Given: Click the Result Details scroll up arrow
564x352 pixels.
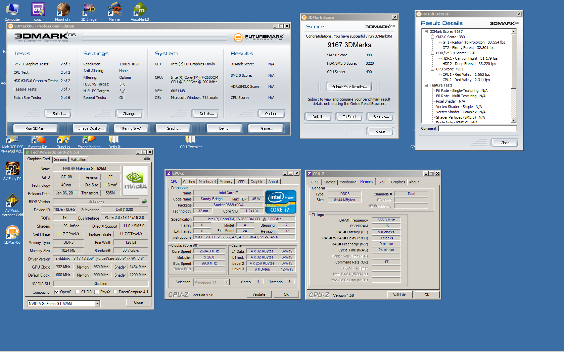Looking at the screenshot, I should pyautogui.click(x=513, y=32).
